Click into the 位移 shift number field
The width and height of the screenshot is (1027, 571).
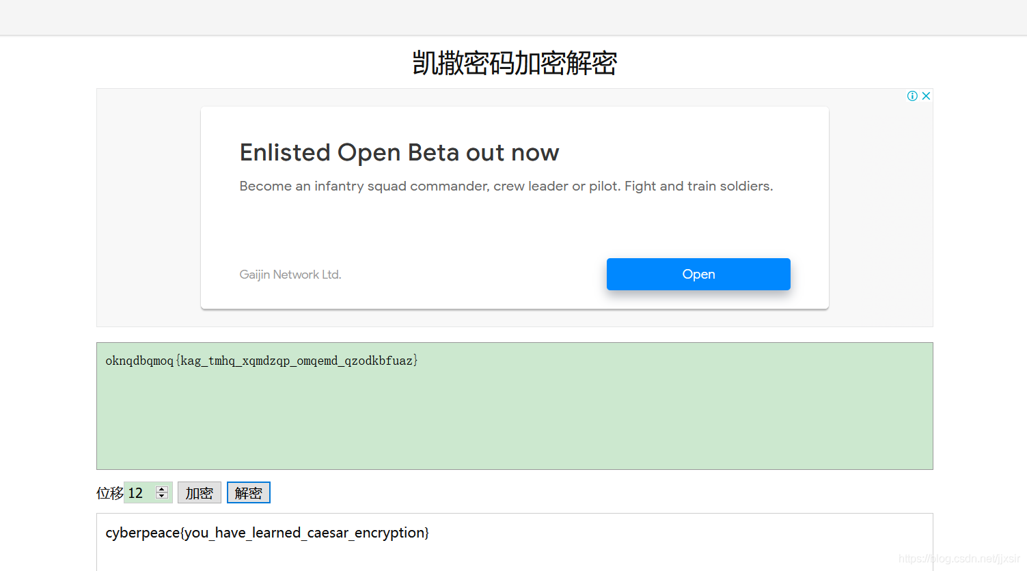click(148, 492)
